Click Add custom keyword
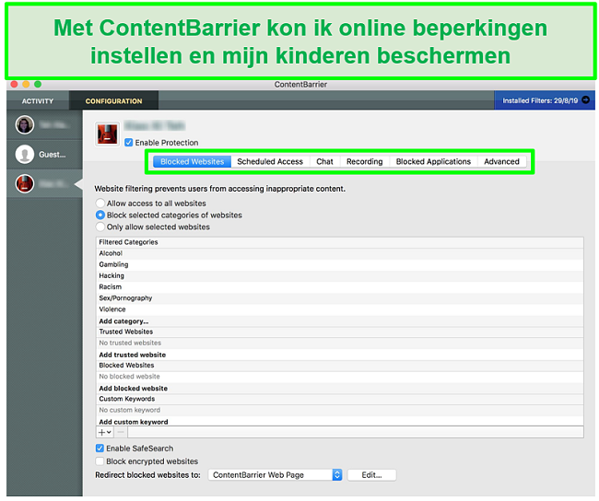This screenshot has height=501, width=599. pos(134,422)
